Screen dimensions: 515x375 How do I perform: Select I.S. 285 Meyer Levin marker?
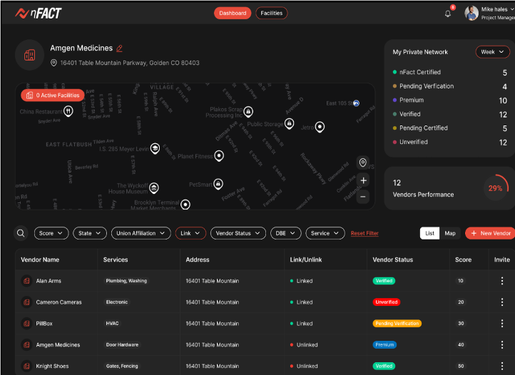[155, 148]
